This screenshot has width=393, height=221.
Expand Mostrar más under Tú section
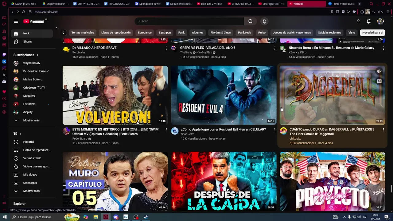tap(32, 191)
